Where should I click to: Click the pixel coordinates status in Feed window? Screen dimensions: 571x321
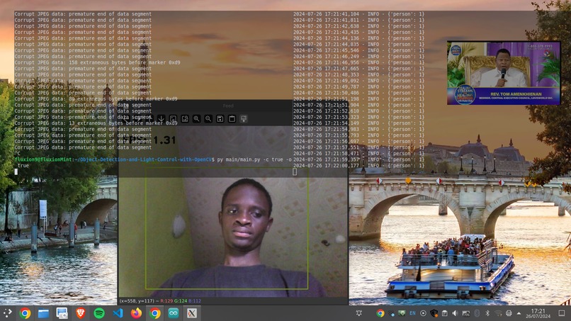click(160, 301)
